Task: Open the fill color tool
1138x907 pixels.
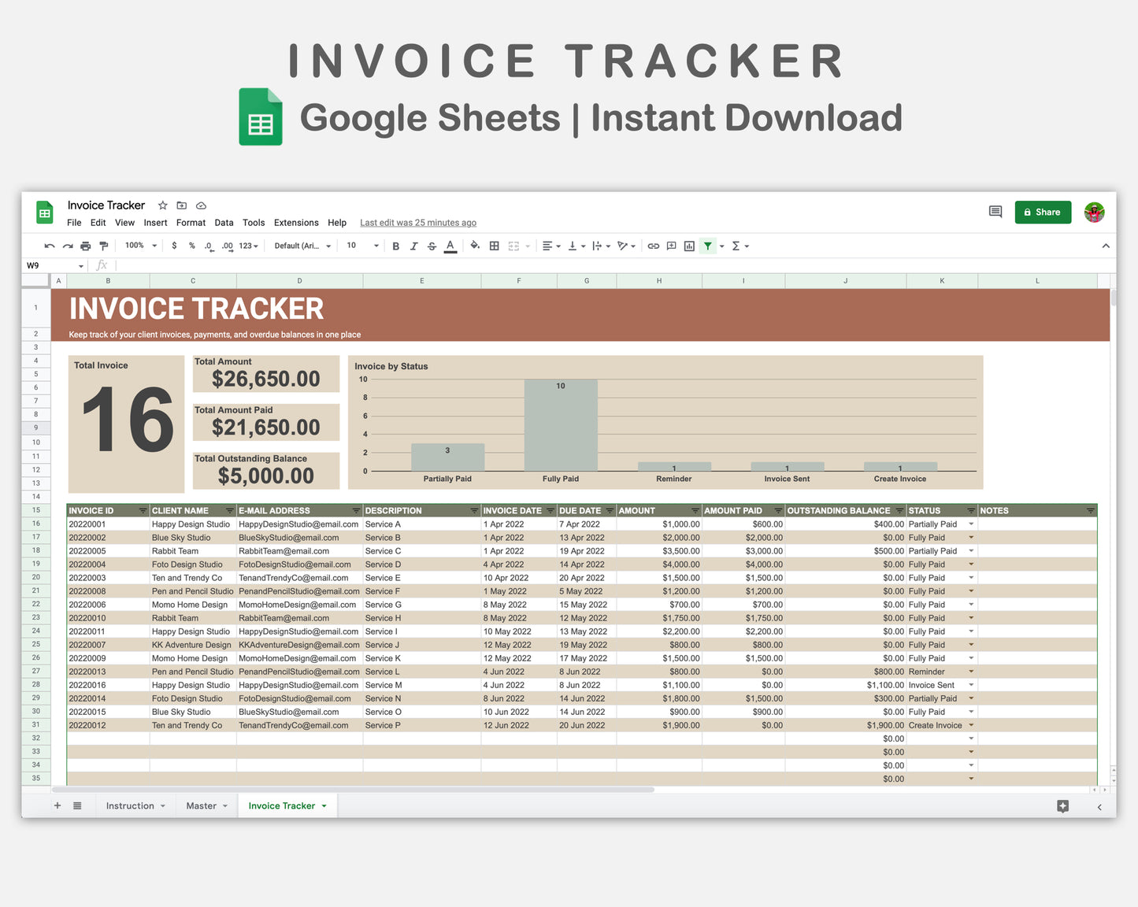Action: click(475, 246)
